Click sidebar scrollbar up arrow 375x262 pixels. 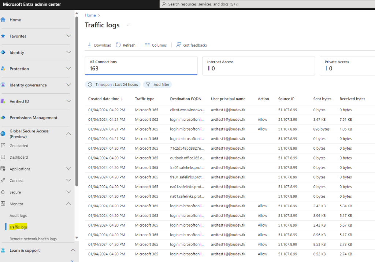[77, 14]
